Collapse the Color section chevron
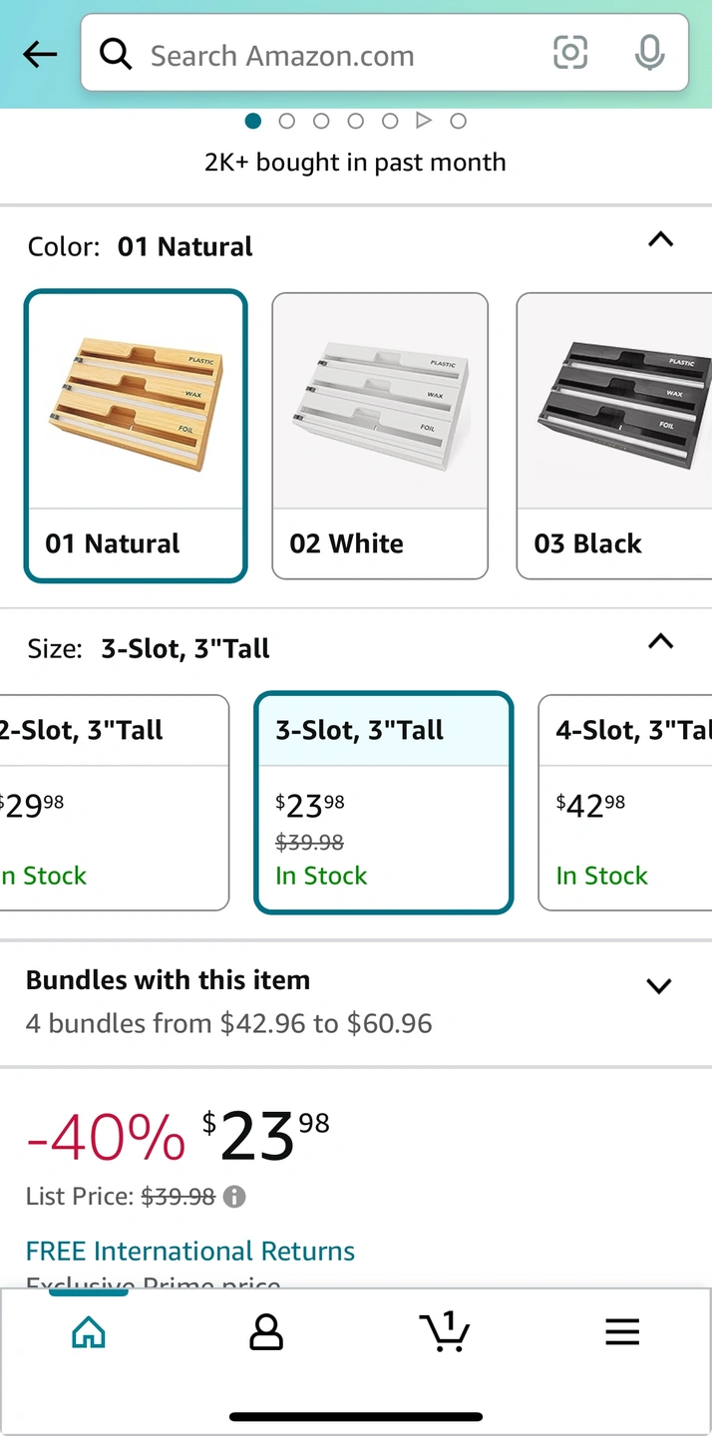The height and width of the screenshot is (1436, 712). [x=660, y=239]
